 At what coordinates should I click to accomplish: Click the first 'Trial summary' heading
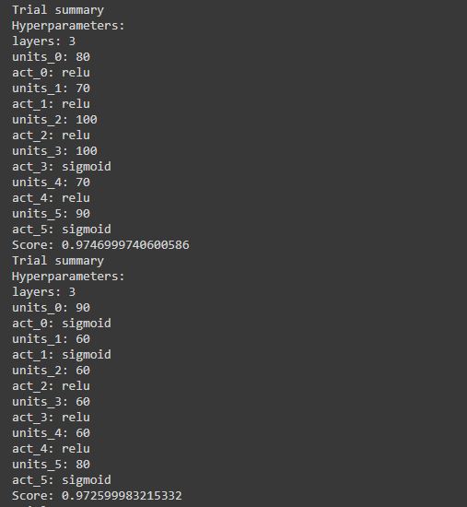click(x=58, y=10)
